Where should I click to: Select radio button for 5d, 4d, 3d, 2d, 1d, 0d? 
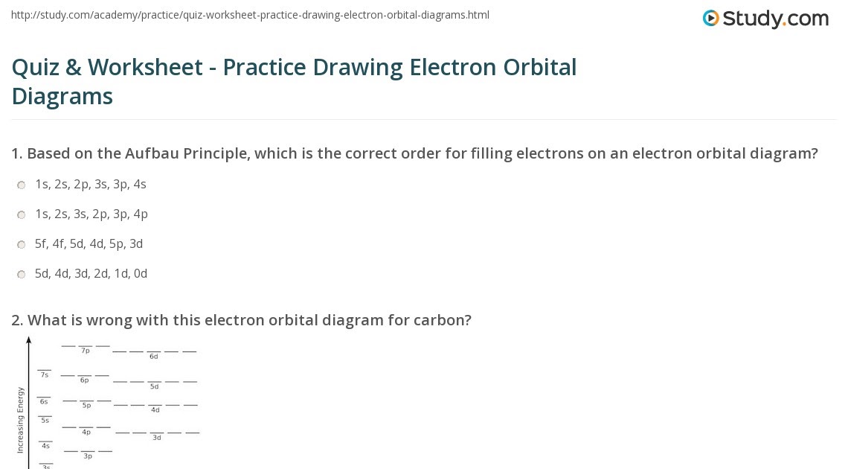[22, 275]
